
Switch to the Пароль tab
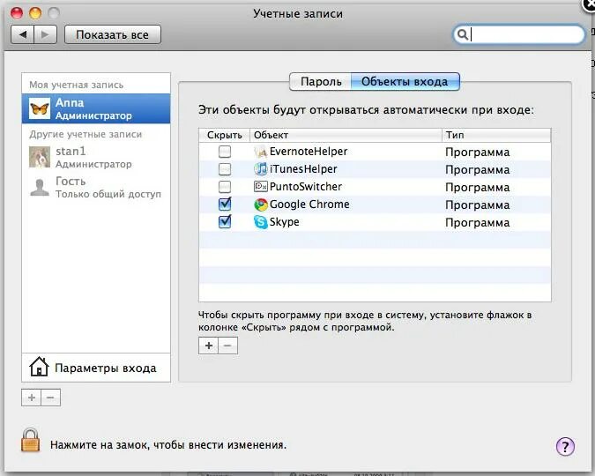coord(321,82)
